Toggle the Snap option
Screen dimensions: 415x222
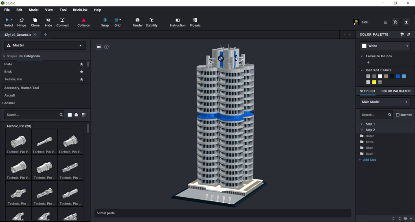(x=105, y=22)
